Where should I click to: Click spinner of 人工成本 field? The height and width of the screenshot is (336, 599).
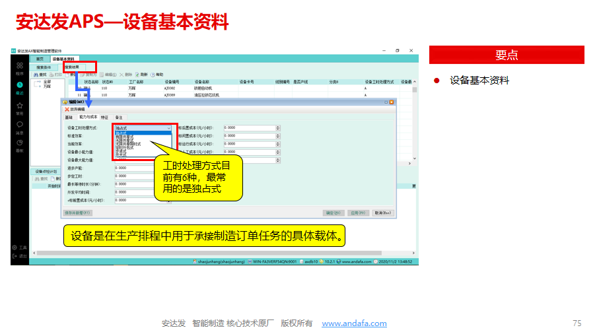[x=278, y=152]
